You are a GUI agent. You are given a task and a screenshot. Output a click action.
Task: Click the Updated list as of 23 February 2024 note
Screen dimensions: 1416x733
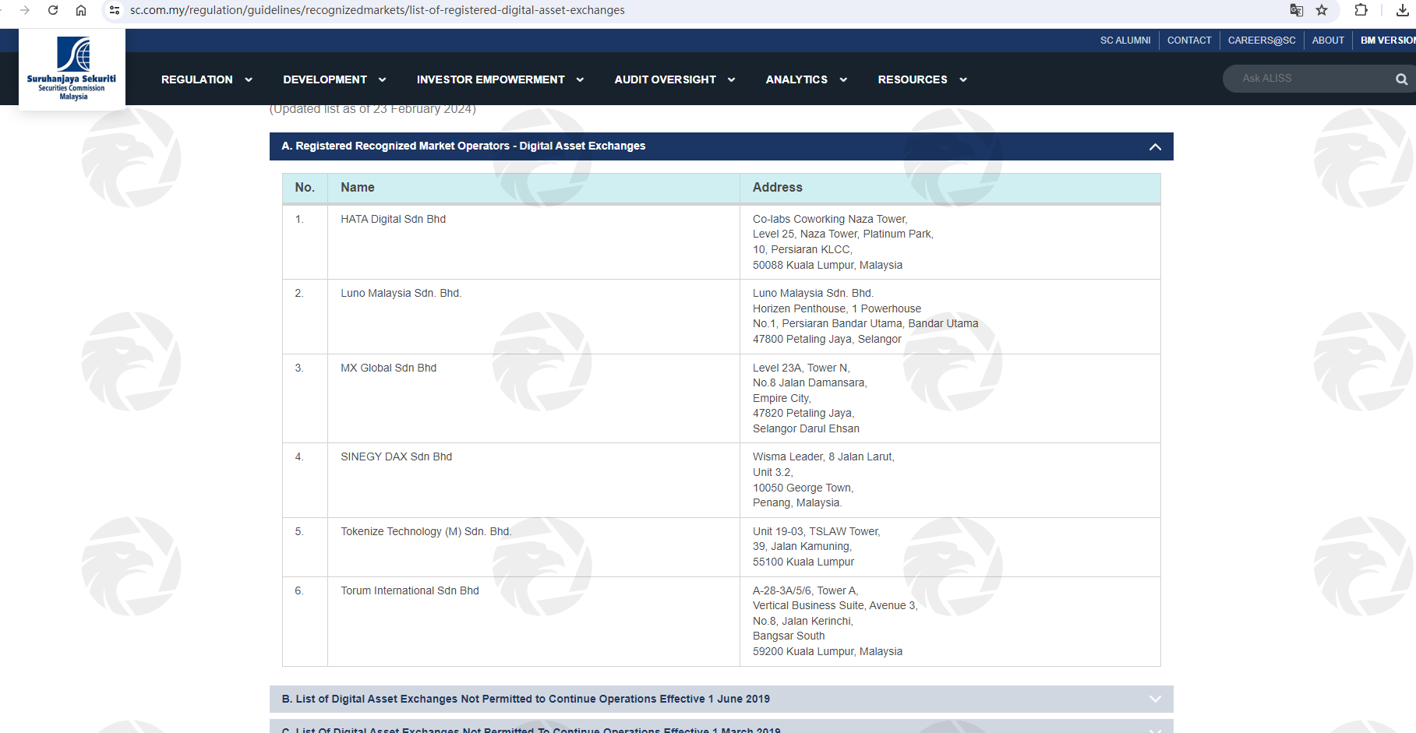pos(373,108)
